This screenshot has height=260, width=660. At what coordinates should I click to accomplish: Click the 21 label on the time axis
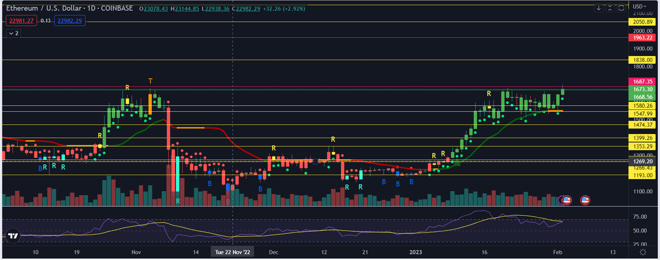pyautogui.click(x=365, y=251)
